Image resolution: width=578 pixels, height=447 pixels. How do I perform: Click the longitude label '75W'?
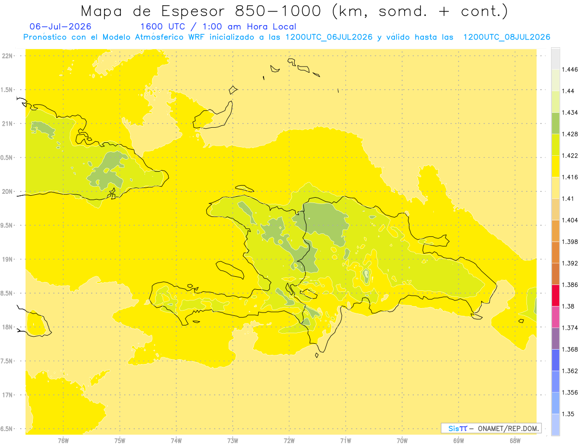pyautogui.click(x=120, y=440)
